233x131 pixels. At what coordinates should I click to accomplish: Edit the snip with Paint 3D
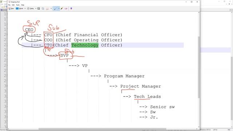pos(71,9)
